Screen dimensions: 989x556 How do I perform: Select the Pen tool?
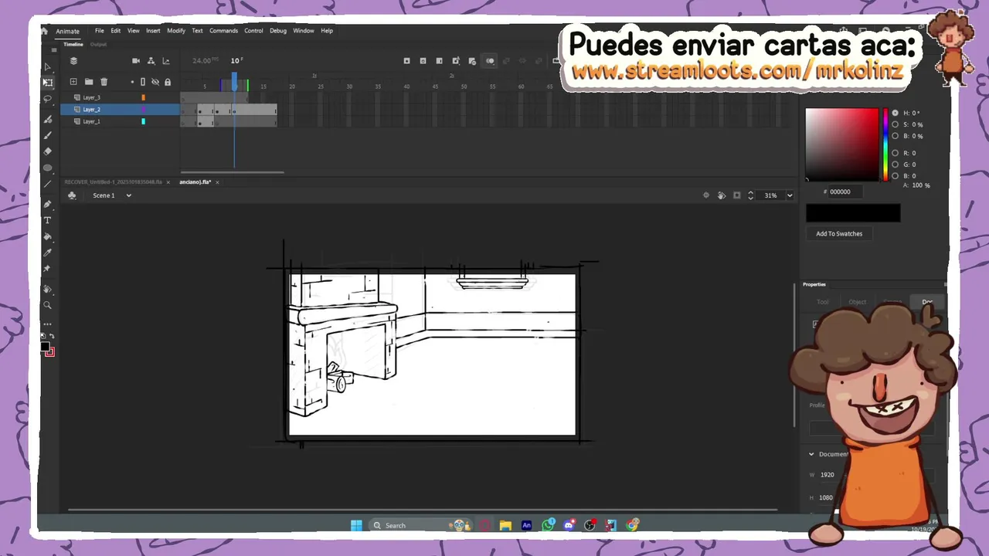coord(47,204)
